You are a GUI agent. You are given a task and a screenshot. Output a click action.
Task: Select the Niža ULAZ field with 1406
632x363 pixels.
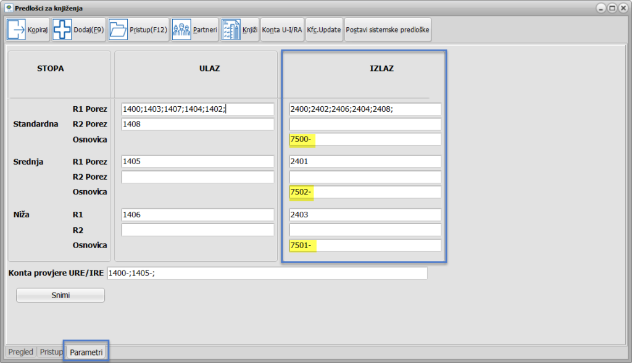pyautogui.click(x=197, y=215)
